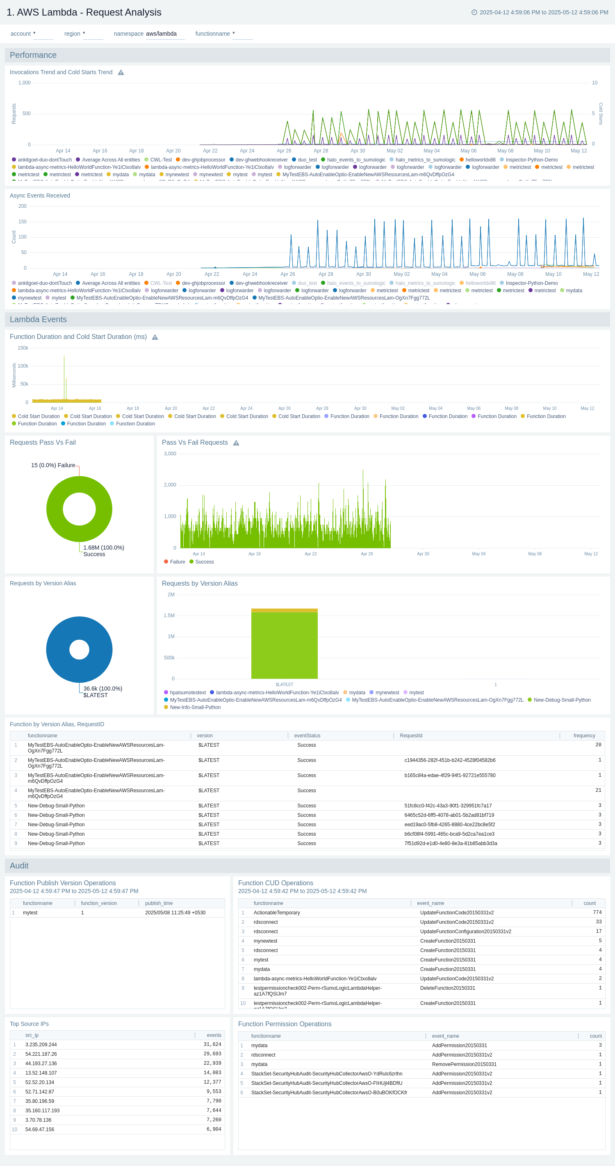This screenshot has height=1166, width=615.
Task: Toggle Inspector-Python-Demo series in Async Events legend
Action: (502, 283)
